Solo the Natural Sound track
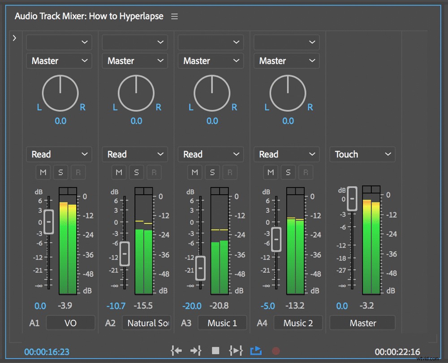Image resolution: width=448 pixels, height=363 pixels. pos(137,172)
